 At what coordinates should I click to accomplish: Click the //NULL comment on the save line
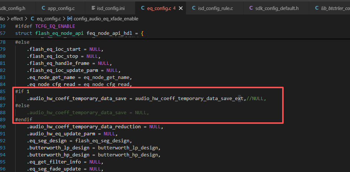[x=257, y=99]
